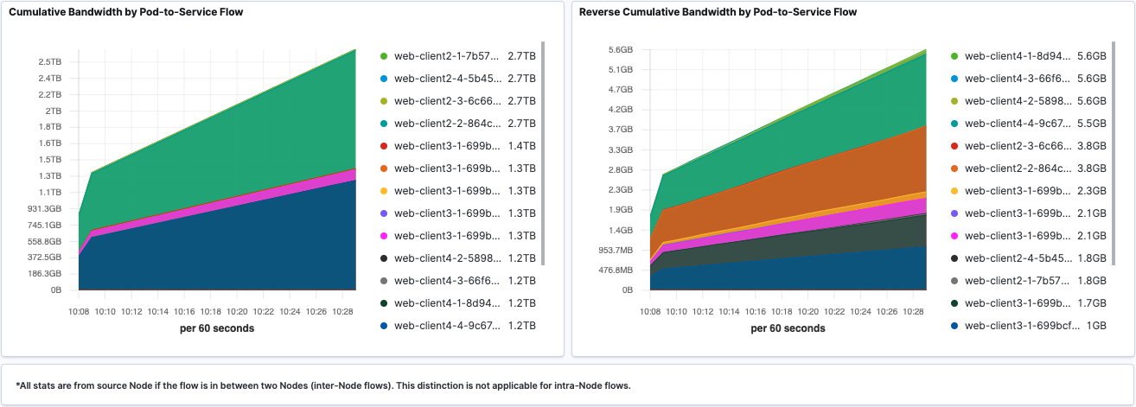The image size is (1136, 407).
Task: Click the 2.5TB y-axis label
Action: [x=50, y=62]
